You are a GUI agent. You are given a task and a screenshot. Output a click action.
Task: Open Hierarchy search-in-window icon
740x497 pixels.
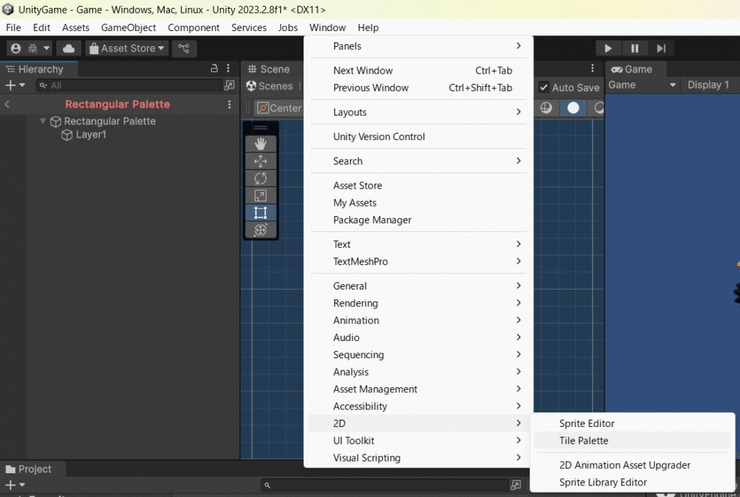pos(229,85)
